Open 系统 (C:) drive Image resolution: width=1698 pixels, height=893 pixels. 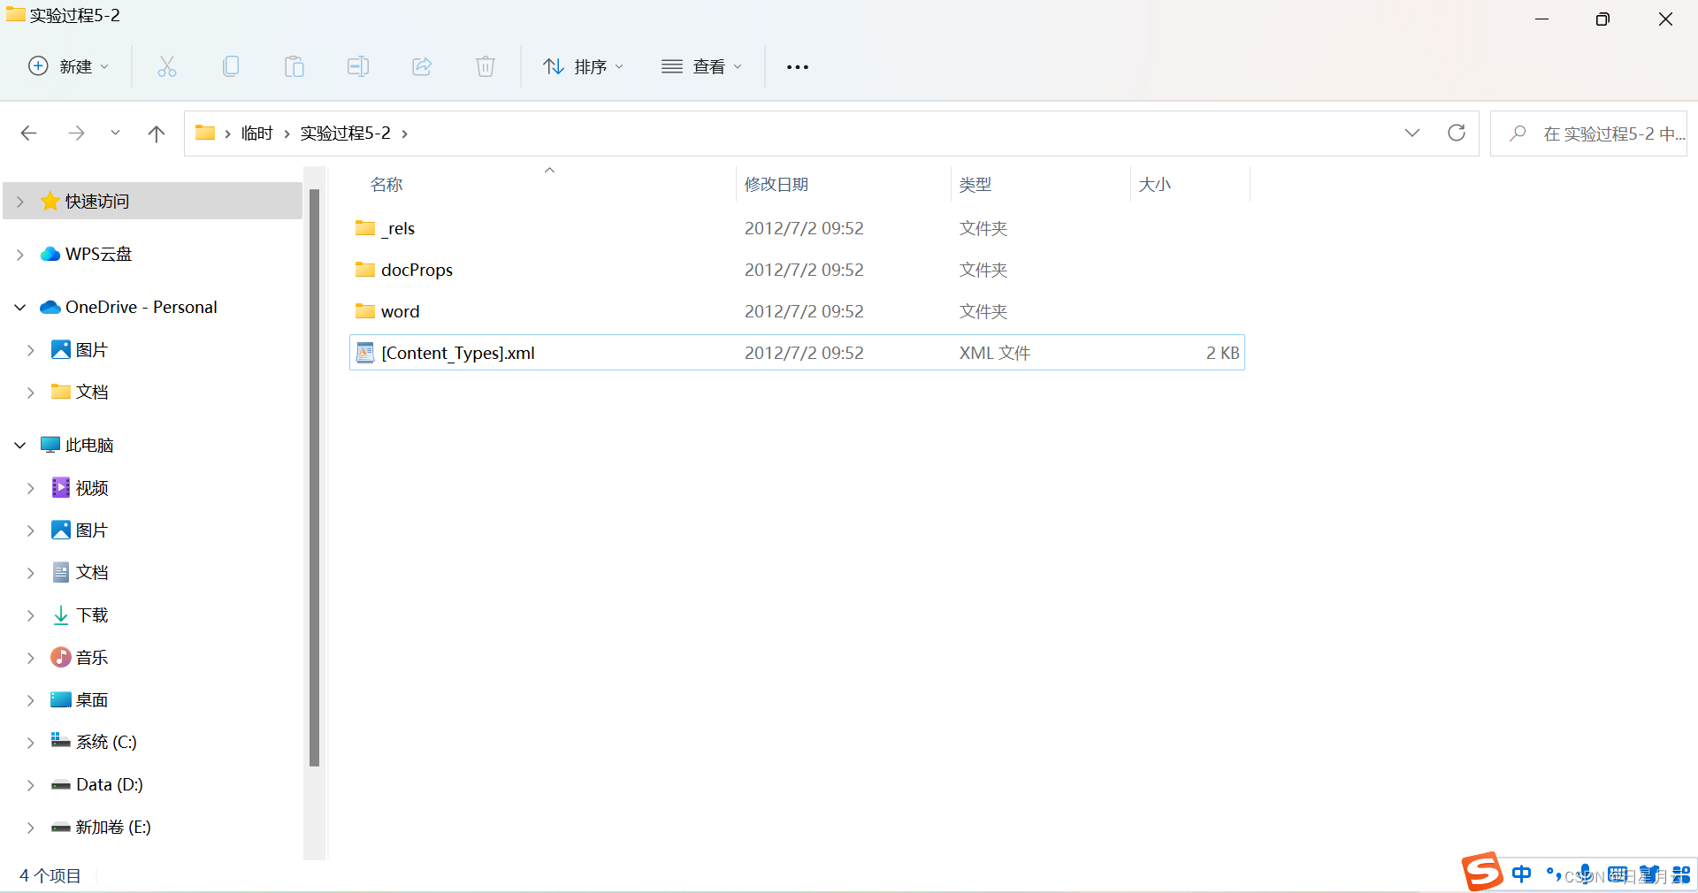(x=106, y=742)
